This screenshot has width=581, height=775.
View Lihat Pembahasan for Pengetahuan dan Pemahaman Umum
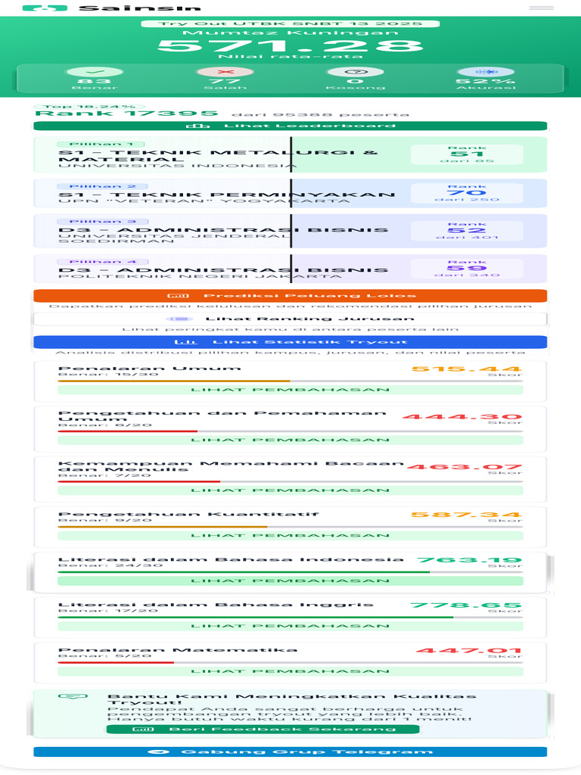tap(290, 440)
